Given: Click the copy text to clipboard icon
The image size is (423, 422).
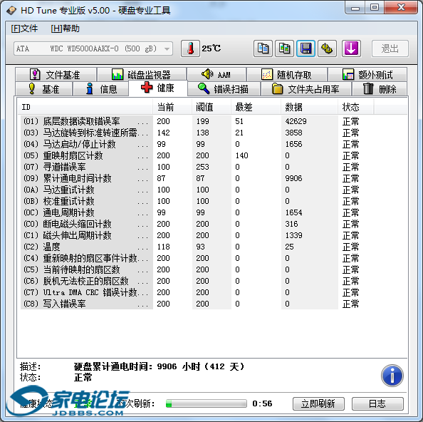Looking at the screenshot, I should (263, 48).
